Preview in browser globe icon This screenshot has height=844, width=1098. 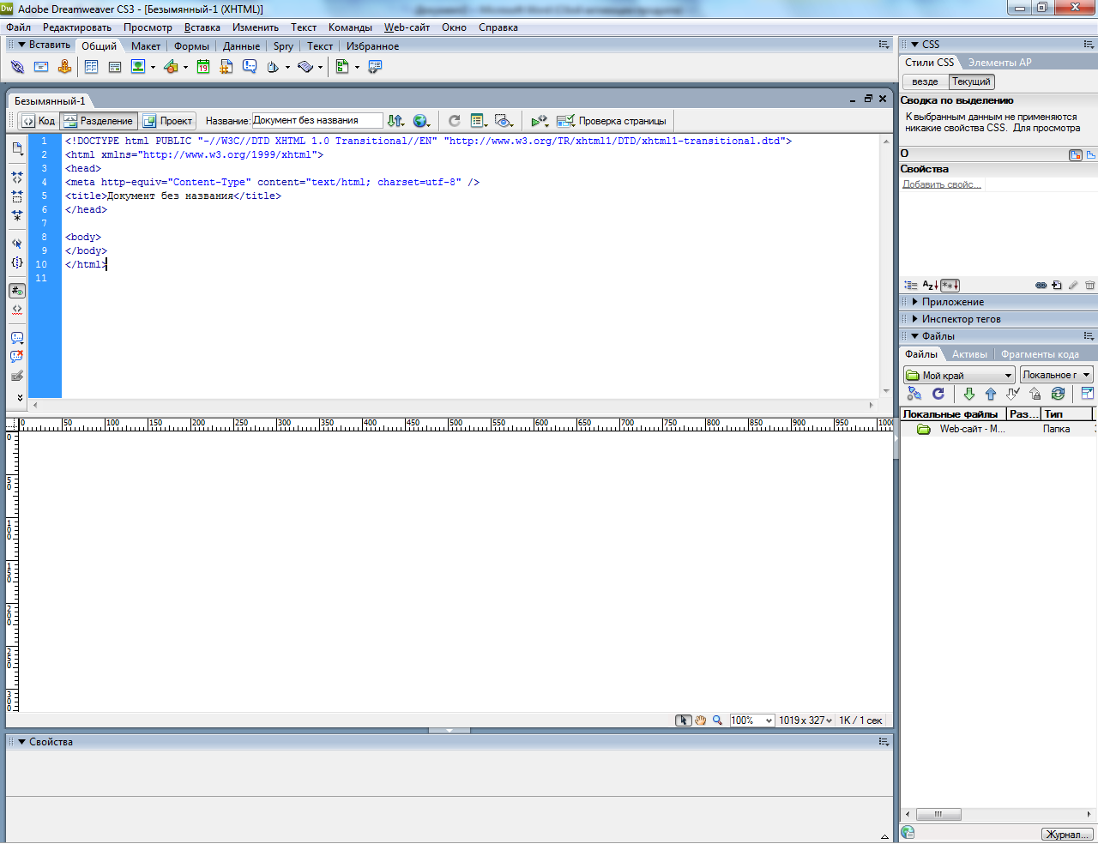tap(421, 121)
